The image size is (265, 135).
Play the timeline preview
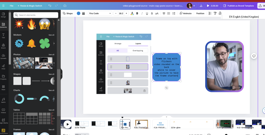pyautogui.click(x=68, y=124)
